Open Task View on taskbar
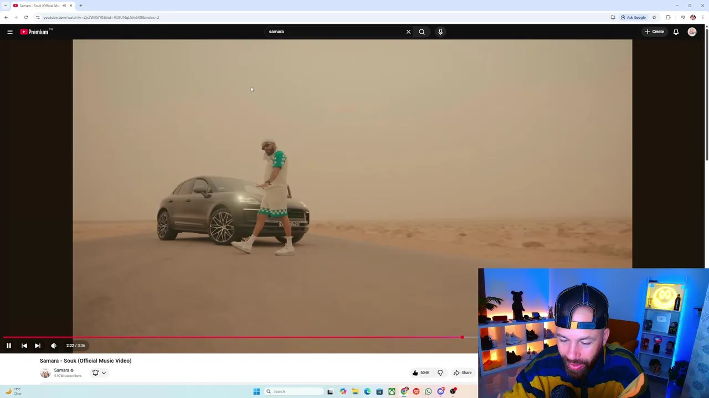 pos(330,391)
